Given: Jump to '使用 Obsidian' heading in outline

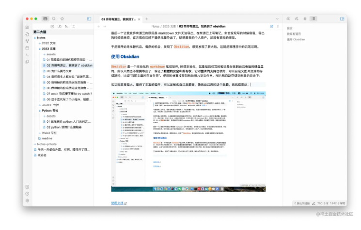Looking at the screenshot, I should pos(296,39).
